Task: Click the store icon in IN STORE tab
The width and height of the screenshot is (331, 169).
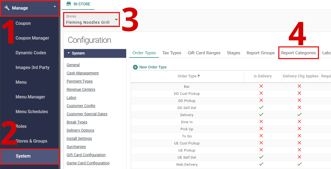Action: [x=69, y=4]
